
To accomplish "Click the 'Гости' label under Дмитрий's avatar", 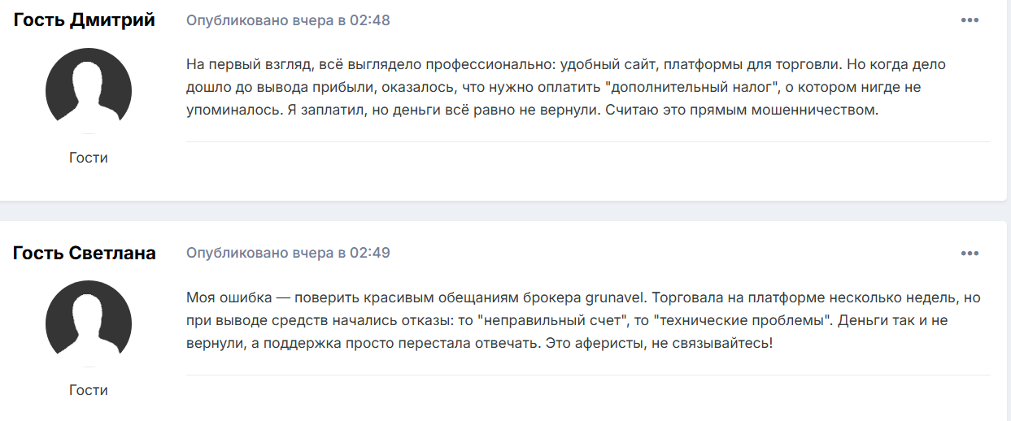I will 89,158.
